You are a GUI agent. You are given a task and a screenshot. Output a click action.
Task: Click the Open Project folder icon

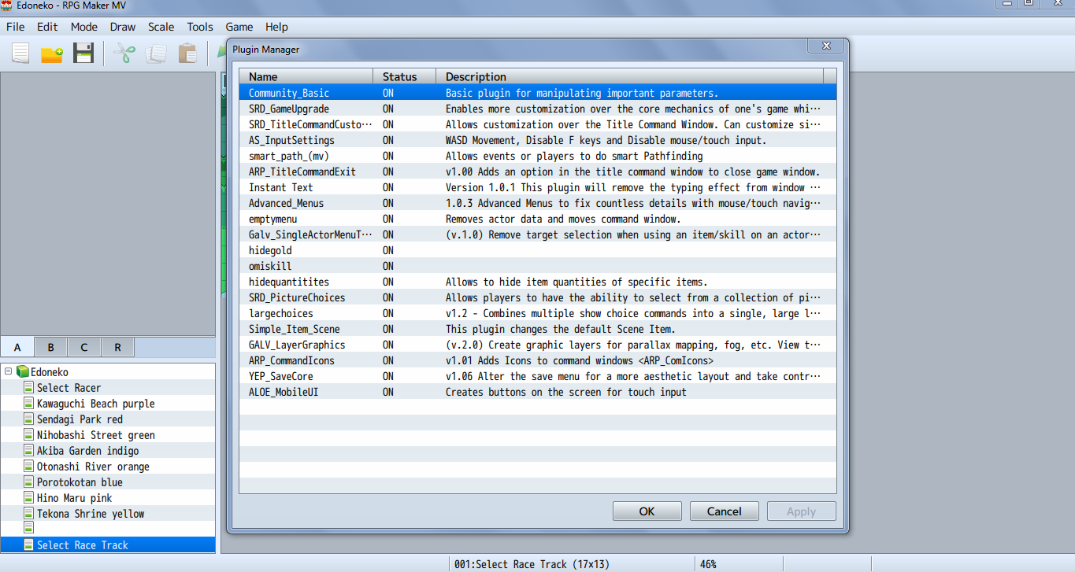52,54
